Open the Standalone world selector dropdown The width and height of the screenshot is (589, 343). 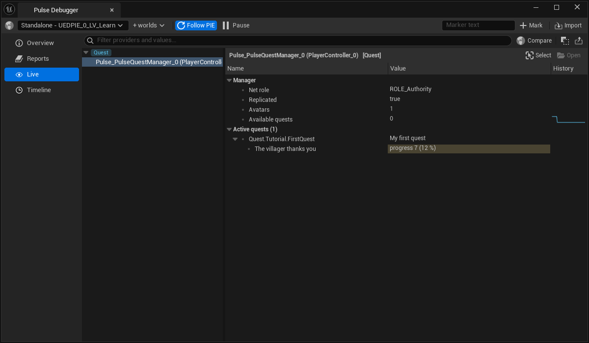(x=73, y=25)
